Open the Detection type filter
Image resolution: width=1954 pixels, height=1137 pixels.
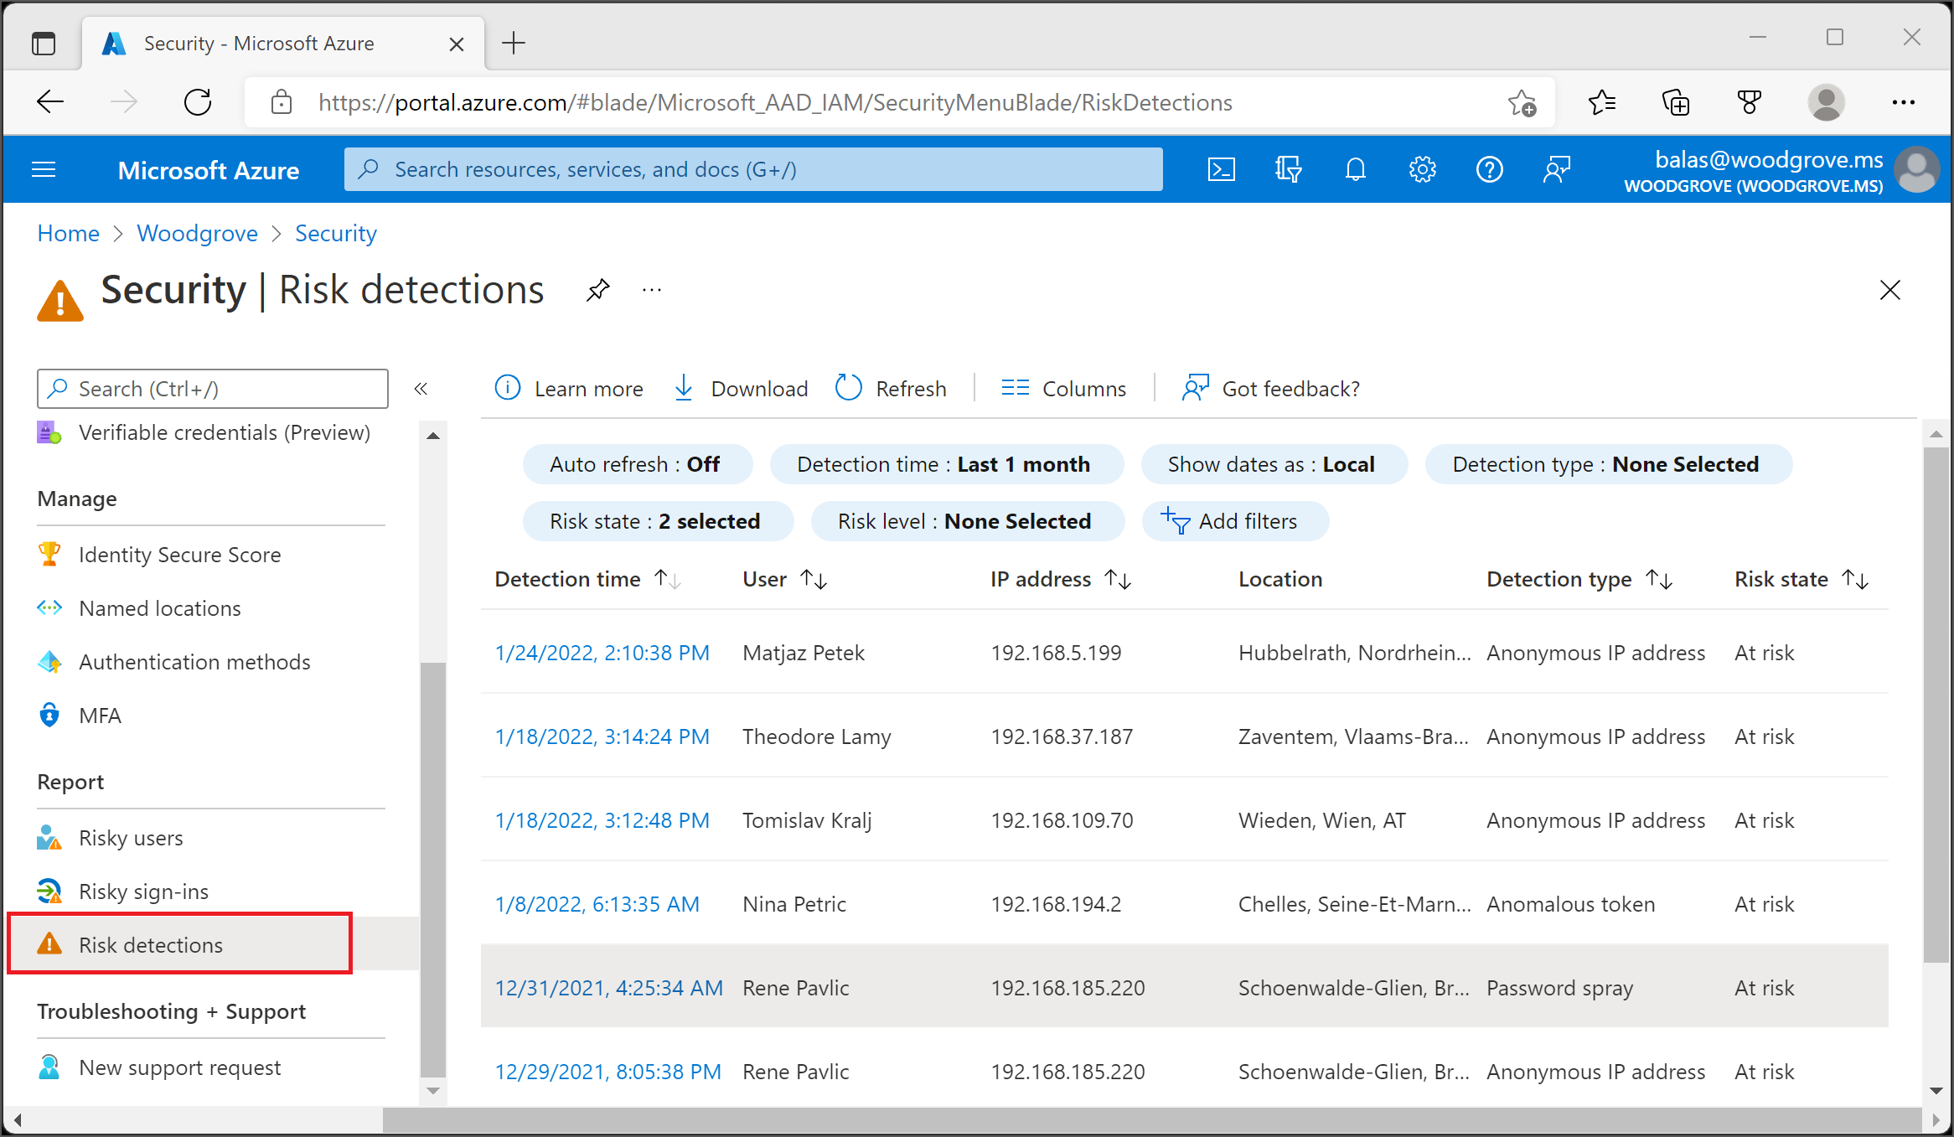pos(1608,464)
